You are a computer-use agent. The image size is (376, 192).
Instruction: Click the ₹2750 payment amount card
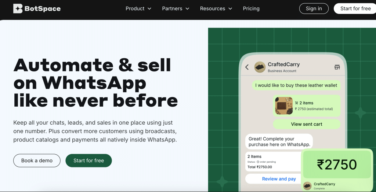(x=336, y=165)
